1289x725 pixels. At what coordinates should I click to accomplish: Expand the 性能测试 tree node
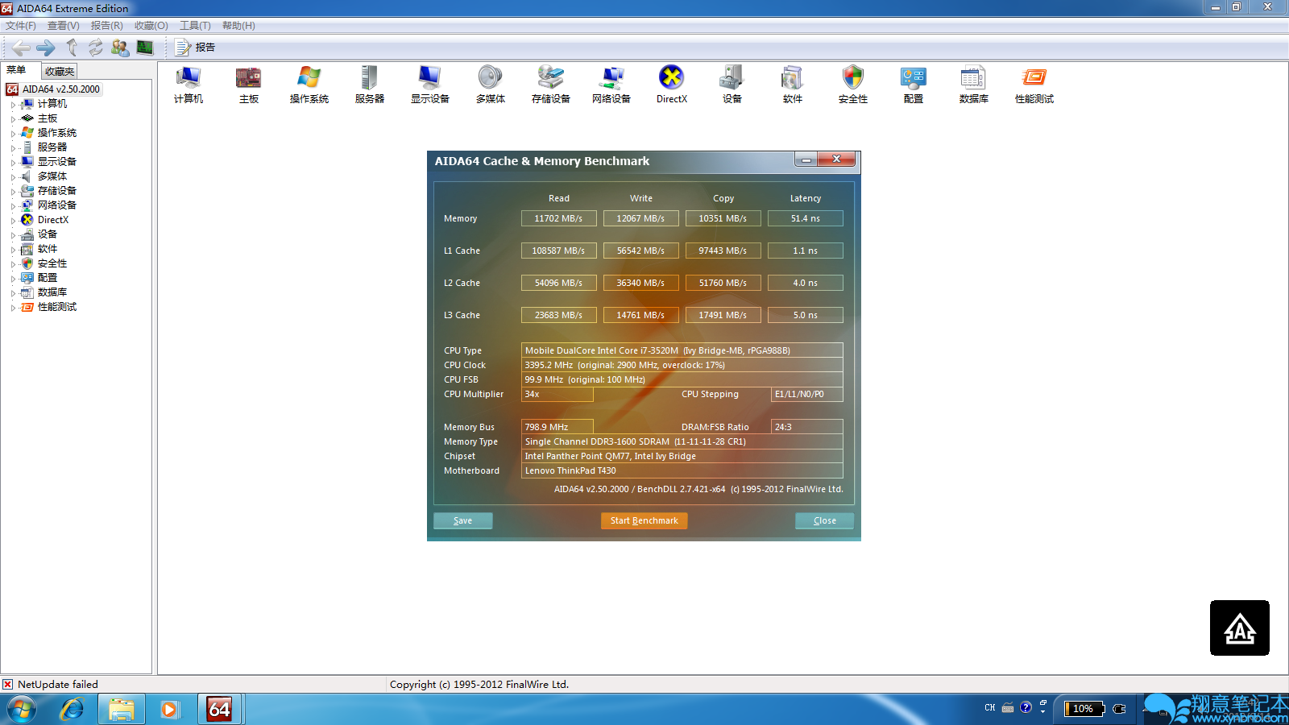(x=13, y=307)
